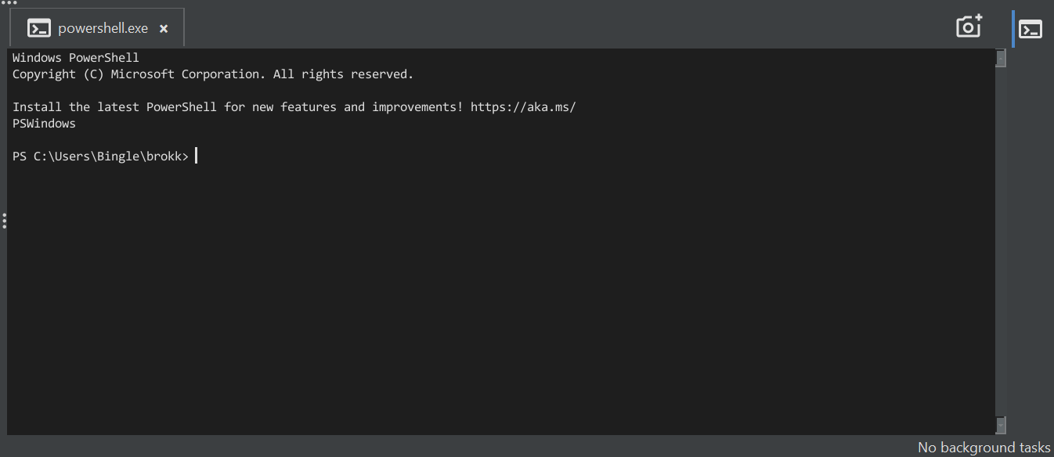This screenshot has width=1054, height=457.
Task: Click the vertical dots handle on left edge
Action: [x=4, y=221]
